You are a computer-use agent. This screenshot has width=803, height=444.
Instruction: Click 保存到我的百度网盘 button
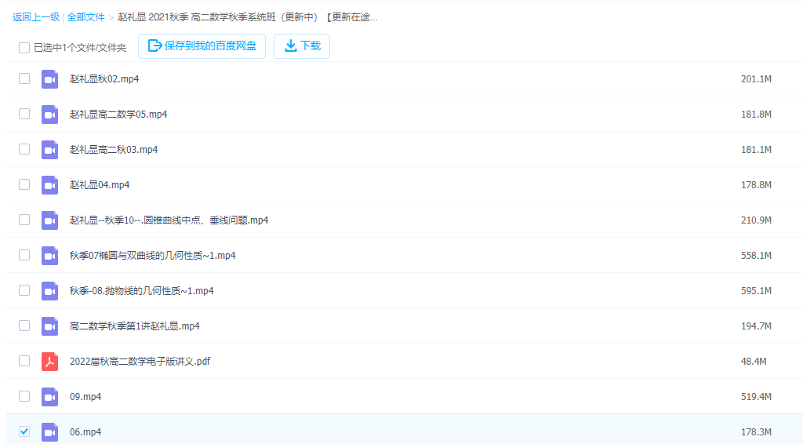pos(202,46)
